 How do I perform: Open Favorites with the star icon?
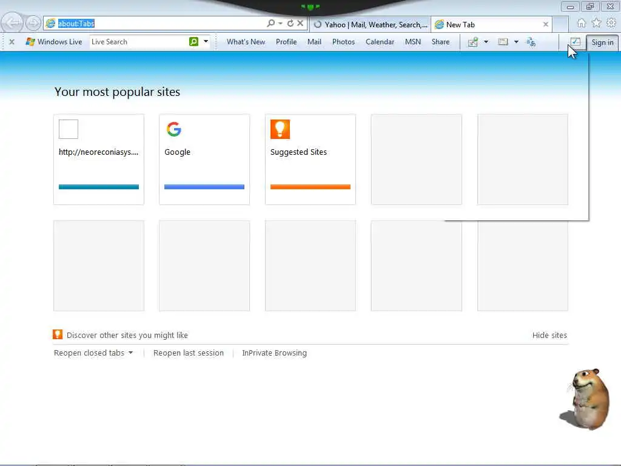pyautogui.click(x=596, y=24)
